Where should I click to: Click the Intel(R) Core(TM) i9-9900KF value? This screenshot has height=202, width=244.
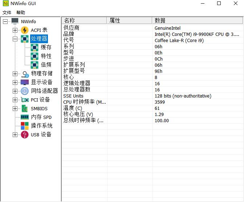[x=197, y=34]
